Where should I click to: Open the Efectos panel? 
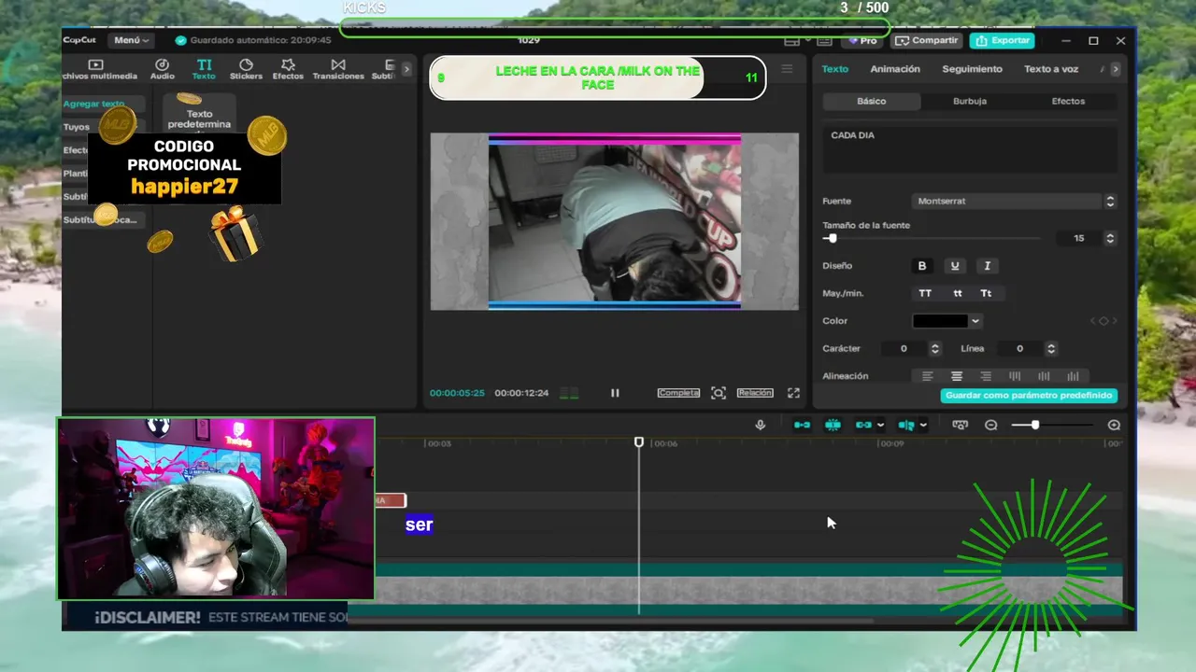(288, 70)
